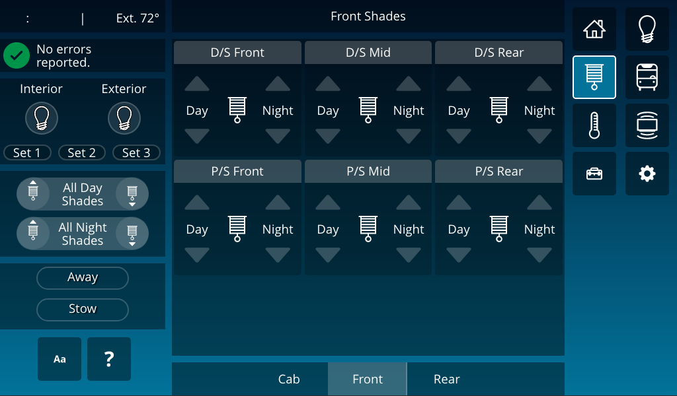The image size is (677, 396).
Task: Select the shades icon in sidebar
Action: click(594, 77)
